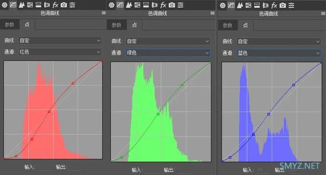The height and width of the screenshot is (175, 326).
Task: Open Lens Corrections icon in red channel panel
Action: [47, 5]
